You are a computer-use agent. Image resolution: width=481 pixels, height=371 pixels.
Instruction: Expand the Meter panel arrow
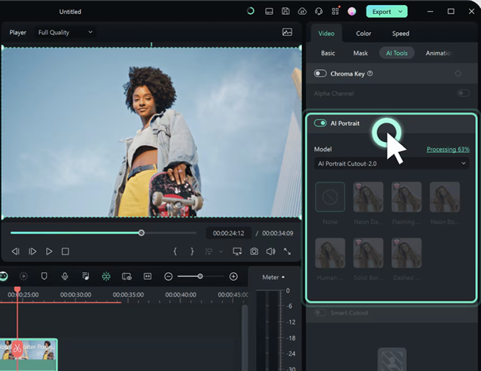[x=283, y=277]
